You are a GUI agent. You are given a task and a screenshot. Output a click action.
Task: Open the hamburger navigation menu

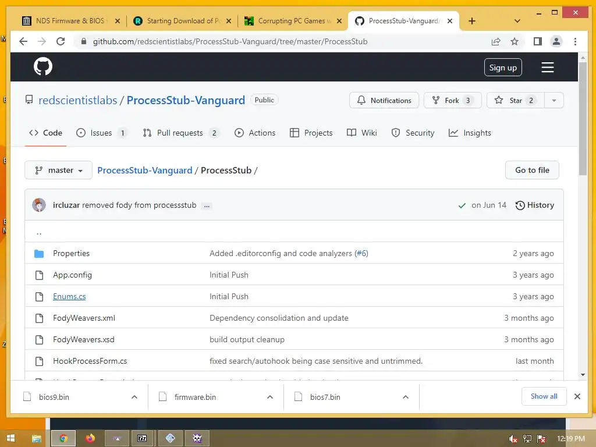point(547,68)
